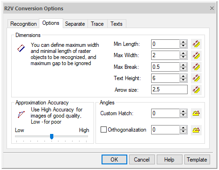The image size is (219, 170).
Task: Click in the Arrow size field
Action: click(169, 89)
